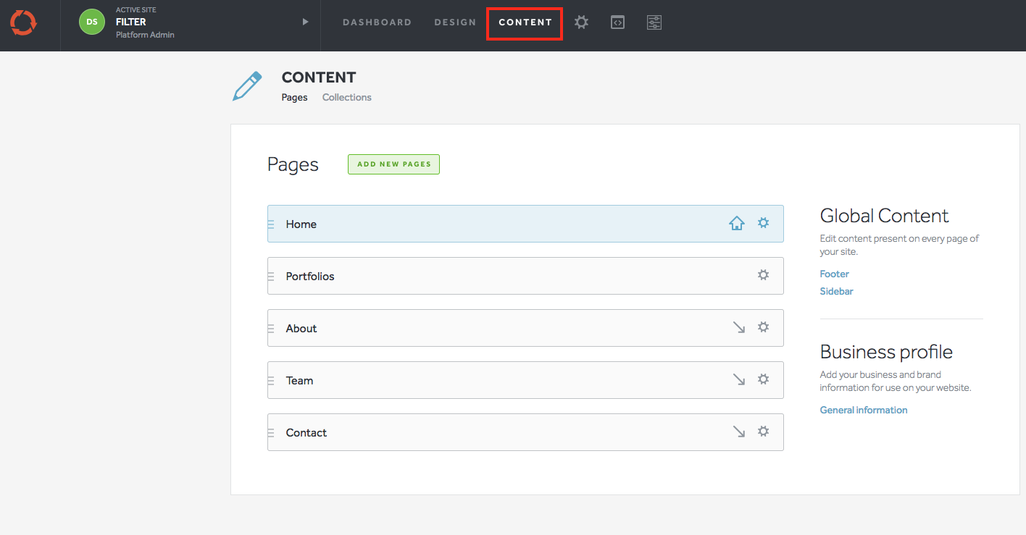
Task: Click the arrow icon on About row
Action: pos(739,328)
